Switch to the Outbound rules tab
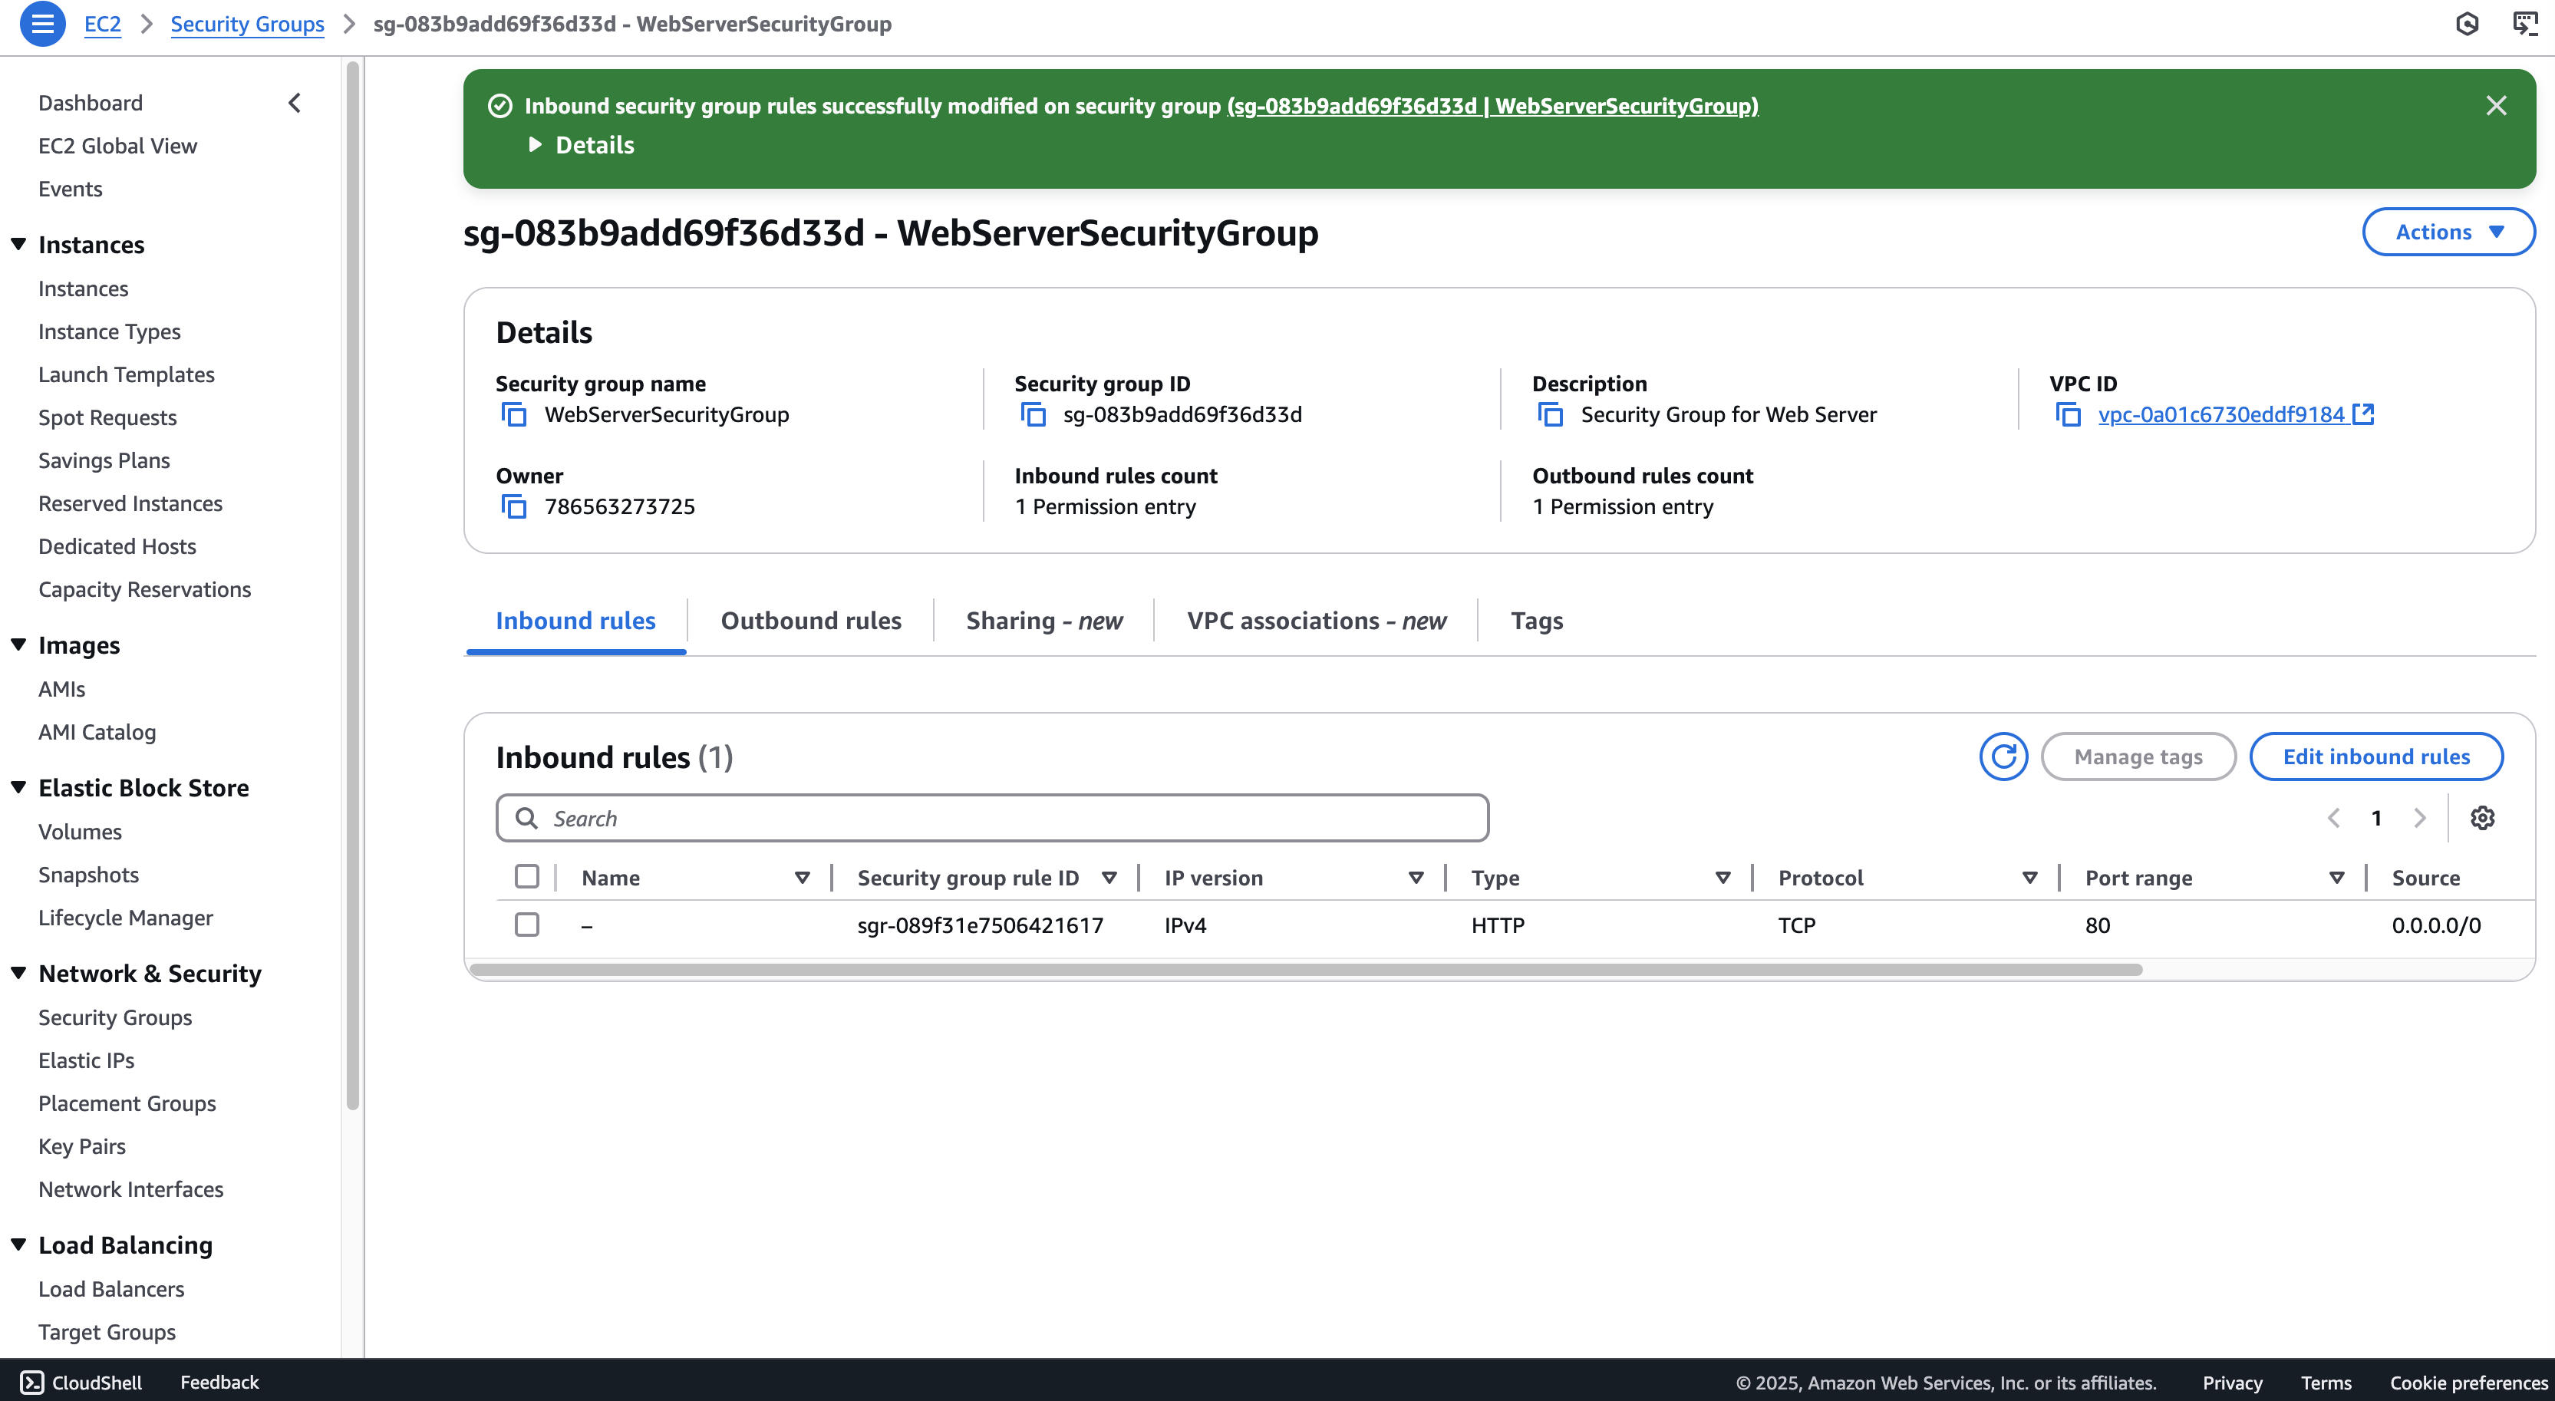The image size is (2555, 1401). (810, 621)
